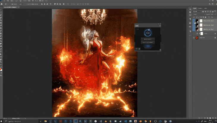Viewport: 217px width, 123px height.
Task: Open the Image menu
Action: coord(12,1)
